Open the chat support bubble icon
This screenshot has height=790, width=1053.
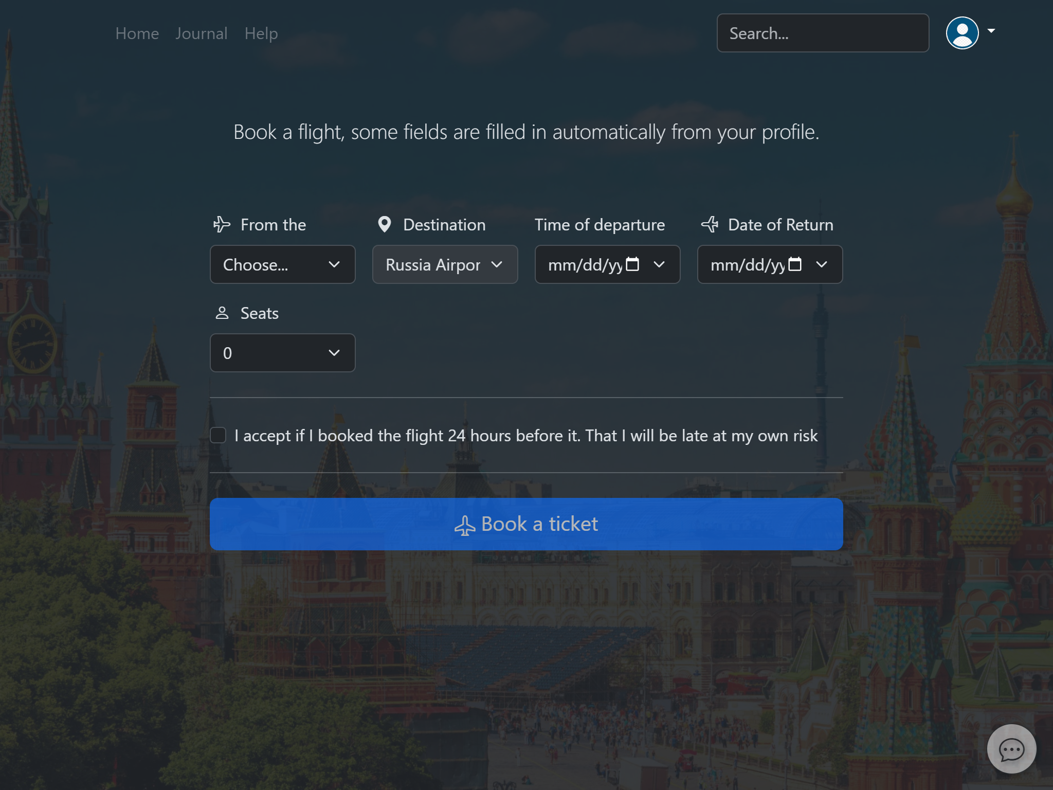(1011, 749)
